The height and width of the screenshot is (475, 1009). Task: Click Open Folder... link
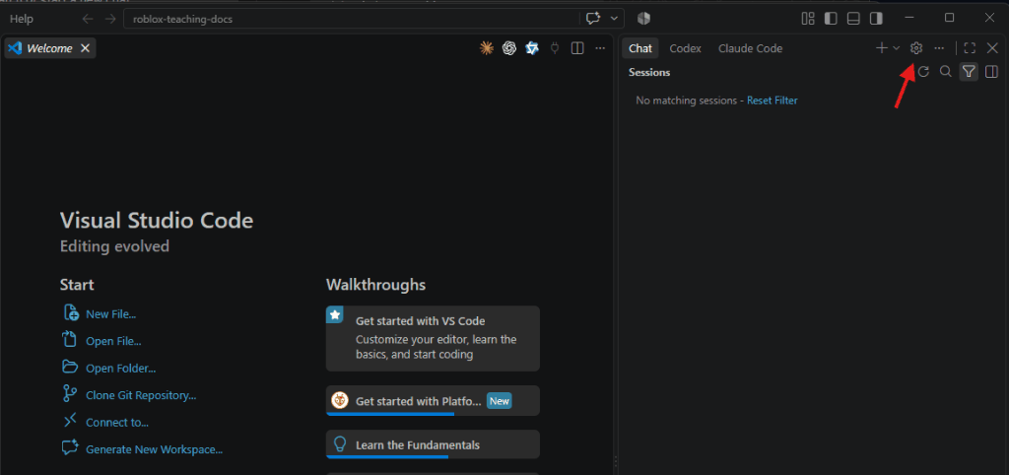(121, 369)
